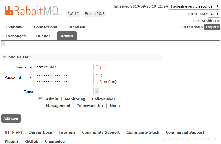The image size is (221, 144).
Task: Click the help question mark below the tabs
Action: (3, 43)
